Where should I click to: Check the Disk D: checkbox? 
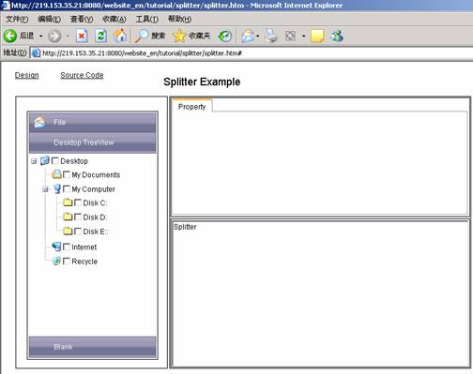pyautogui.click(x=78, y=217)
